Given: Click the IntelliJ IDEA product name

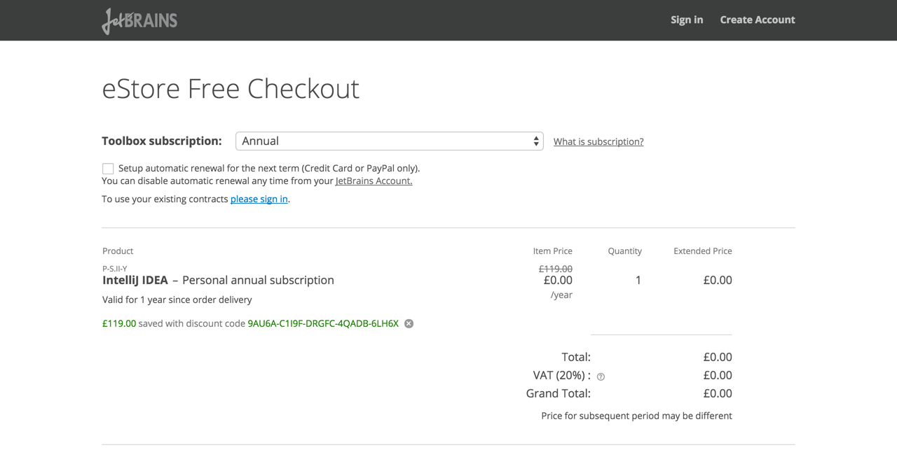Looking at the screenshot, I should click(x=135, y=280).
